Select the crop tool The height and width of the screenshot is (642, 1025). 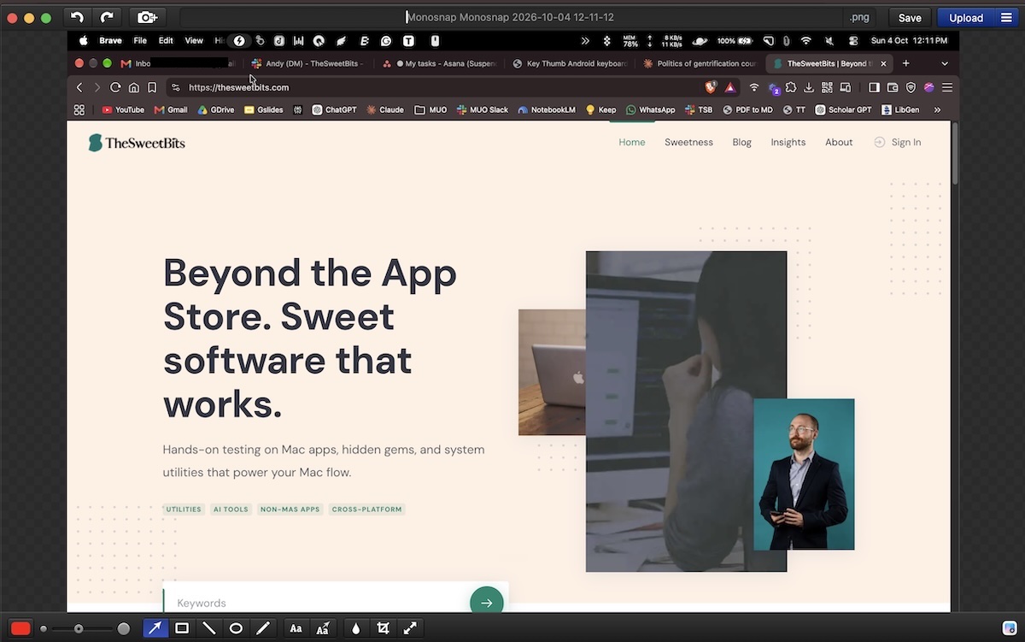tap(383, 628)
